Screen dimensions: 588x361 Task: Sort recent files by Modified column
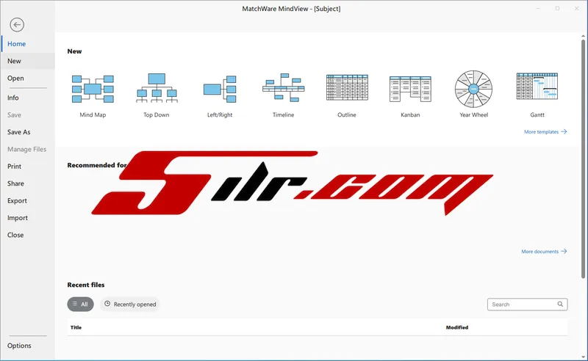(x=456, y=327)
